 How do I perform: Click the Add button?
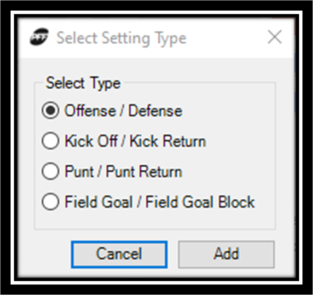(226, 254)
